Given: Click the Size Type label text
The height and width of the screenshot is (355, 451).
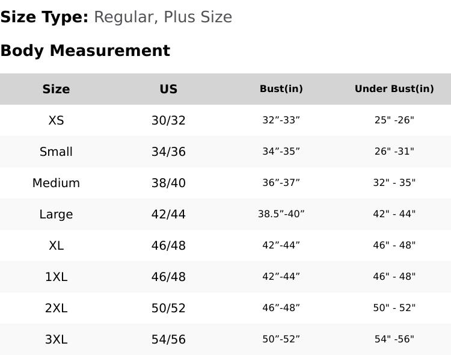Looking at the screenshot, I should [44, 17].
